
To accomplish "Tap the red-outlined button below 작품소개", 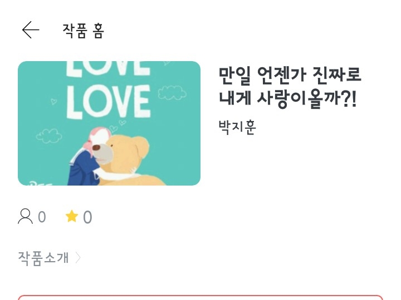I will (x=200, y=297).
